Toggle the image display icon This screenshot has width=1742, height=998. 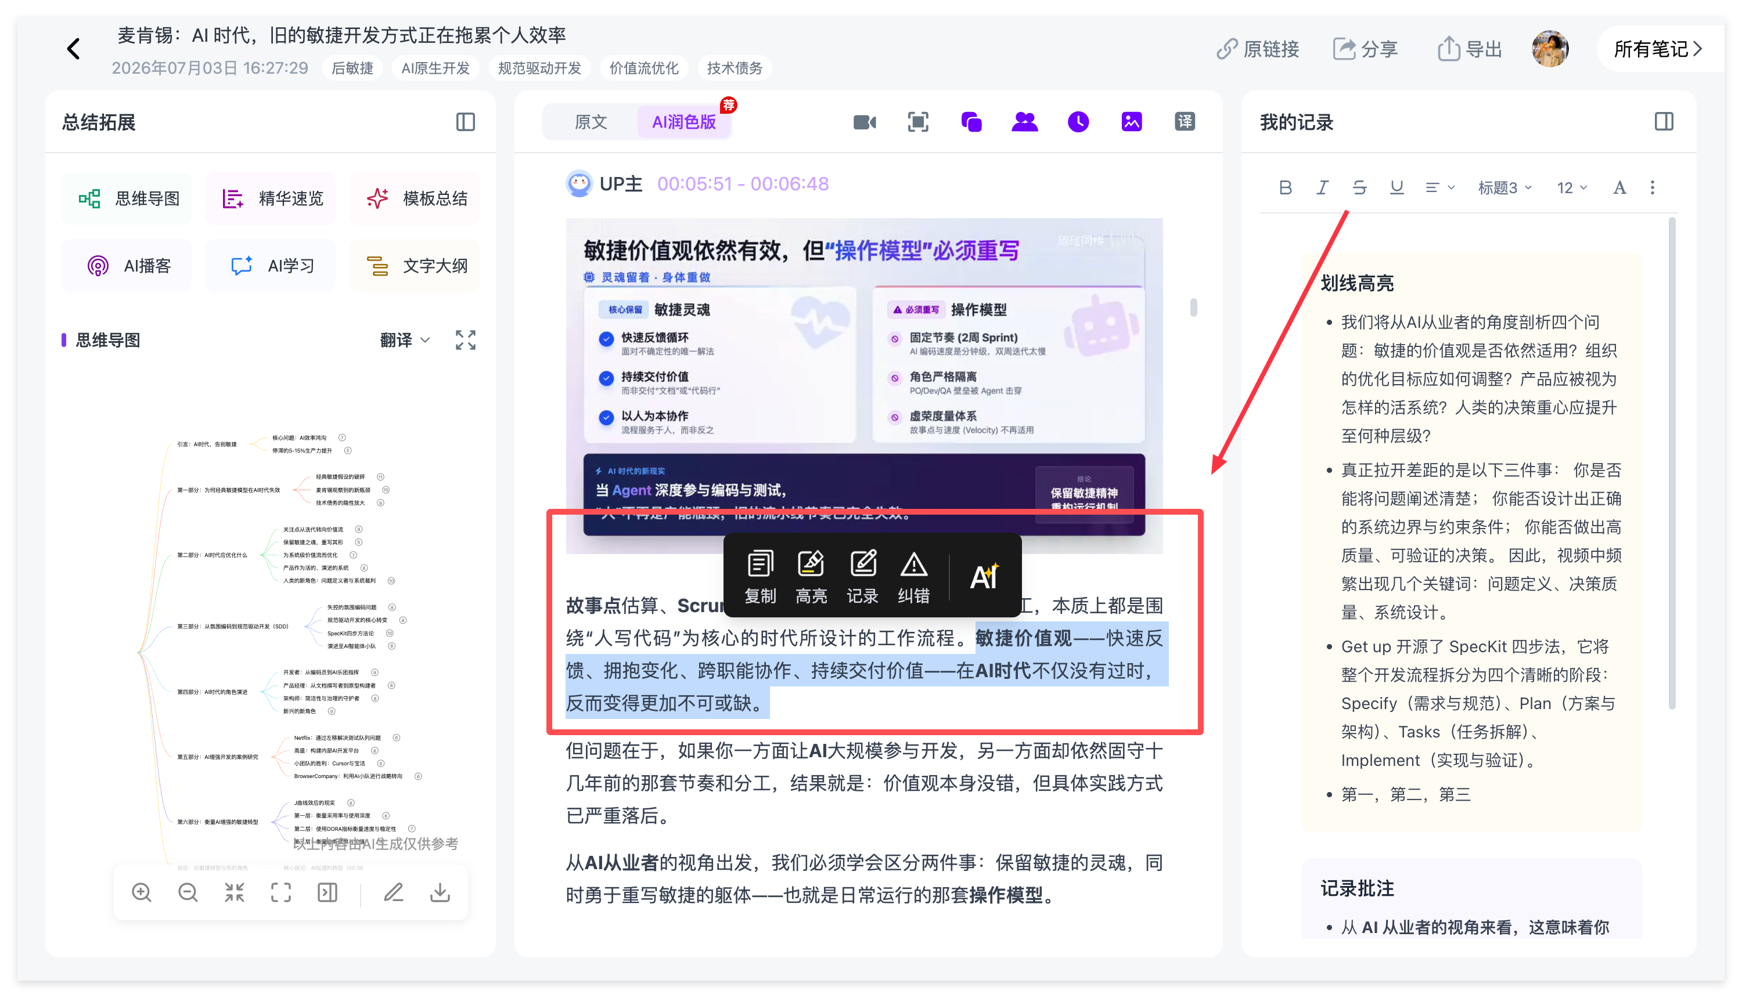click(x=1132, y=122)
